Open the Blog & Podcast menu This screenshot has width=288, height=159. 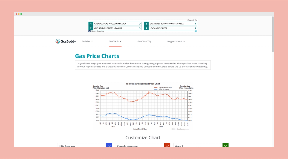tap(176, 41)
